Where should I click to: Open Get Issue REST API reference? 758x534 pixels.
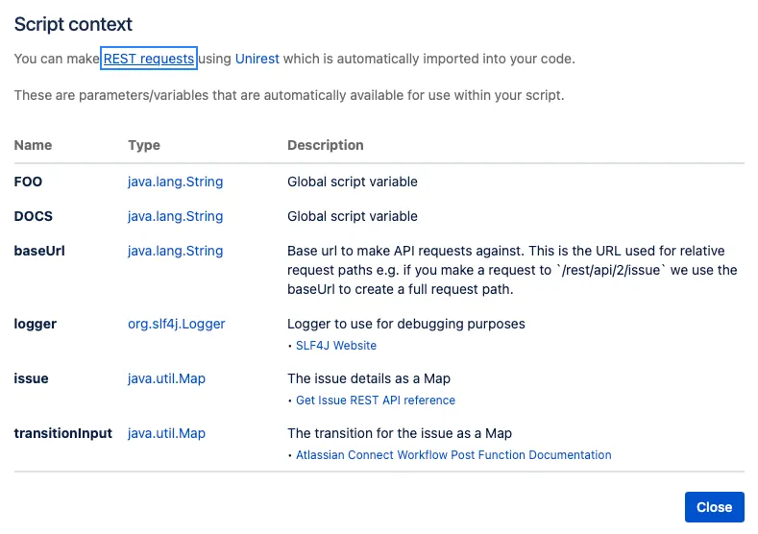[376, 400]
